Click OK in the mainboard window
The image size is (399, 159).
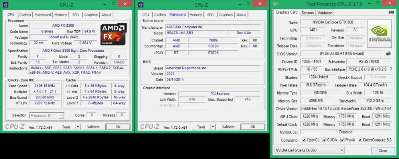(253, 127)
